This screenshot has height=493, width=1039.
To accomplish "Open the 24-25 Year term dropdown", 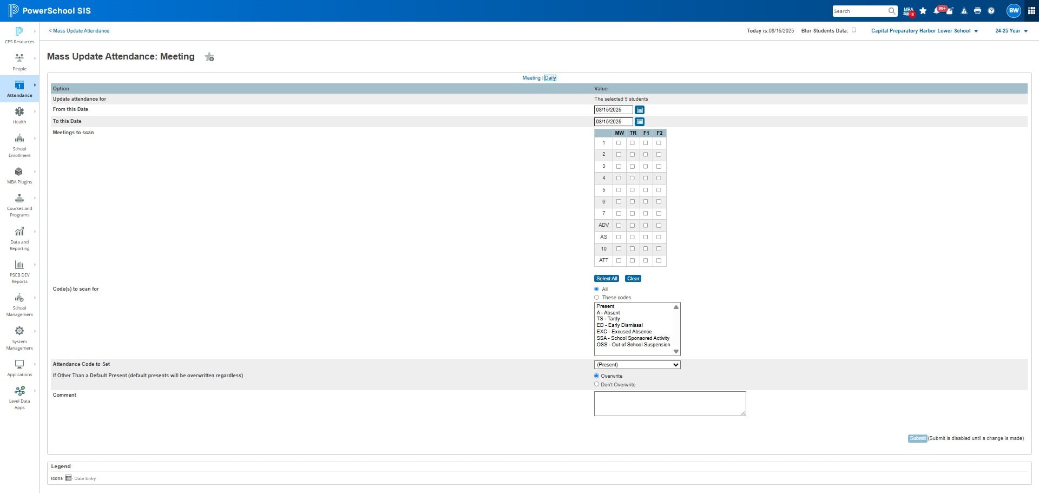I will (1011, 31).
